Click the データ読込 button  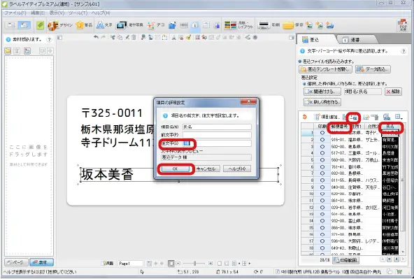(373, 69)
